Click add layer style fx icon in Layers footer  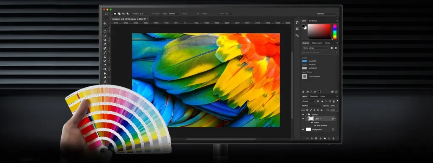pos(312,139)
